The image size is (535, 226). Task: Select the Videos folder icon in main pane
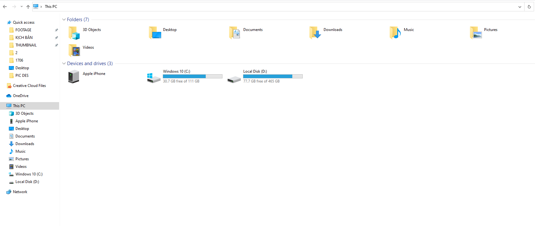(x=74, y=50)
